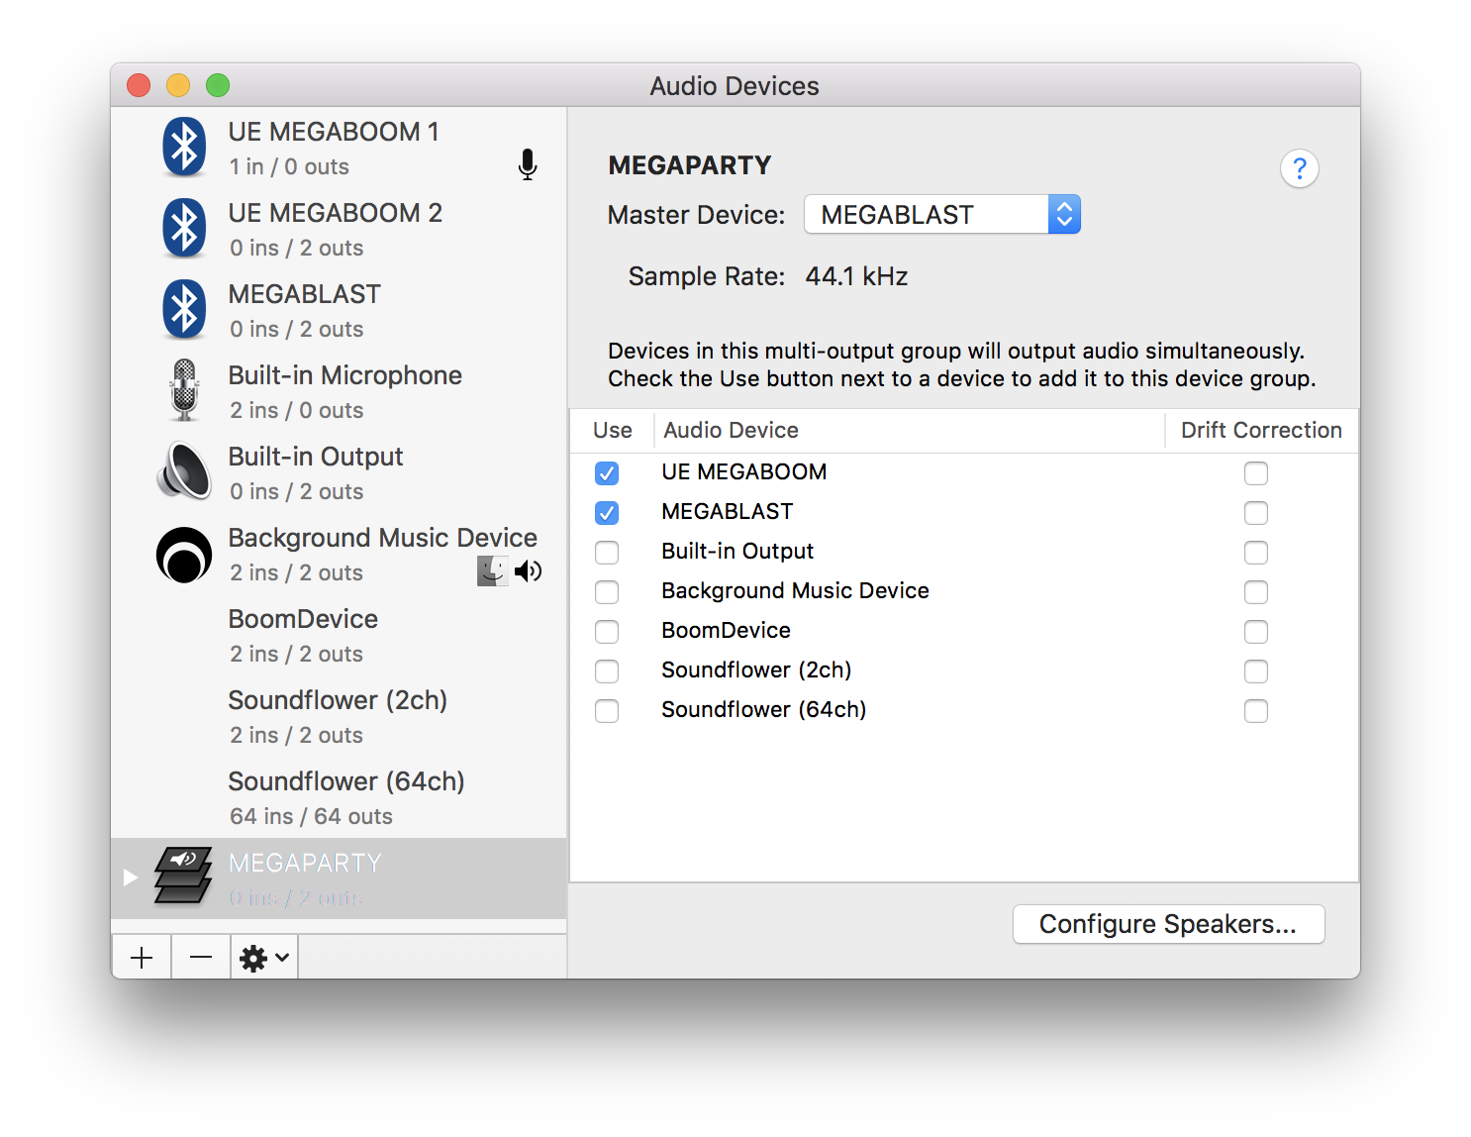Remove selected device with minus button
1471x1137 pixels.
(x=201, y=958)
